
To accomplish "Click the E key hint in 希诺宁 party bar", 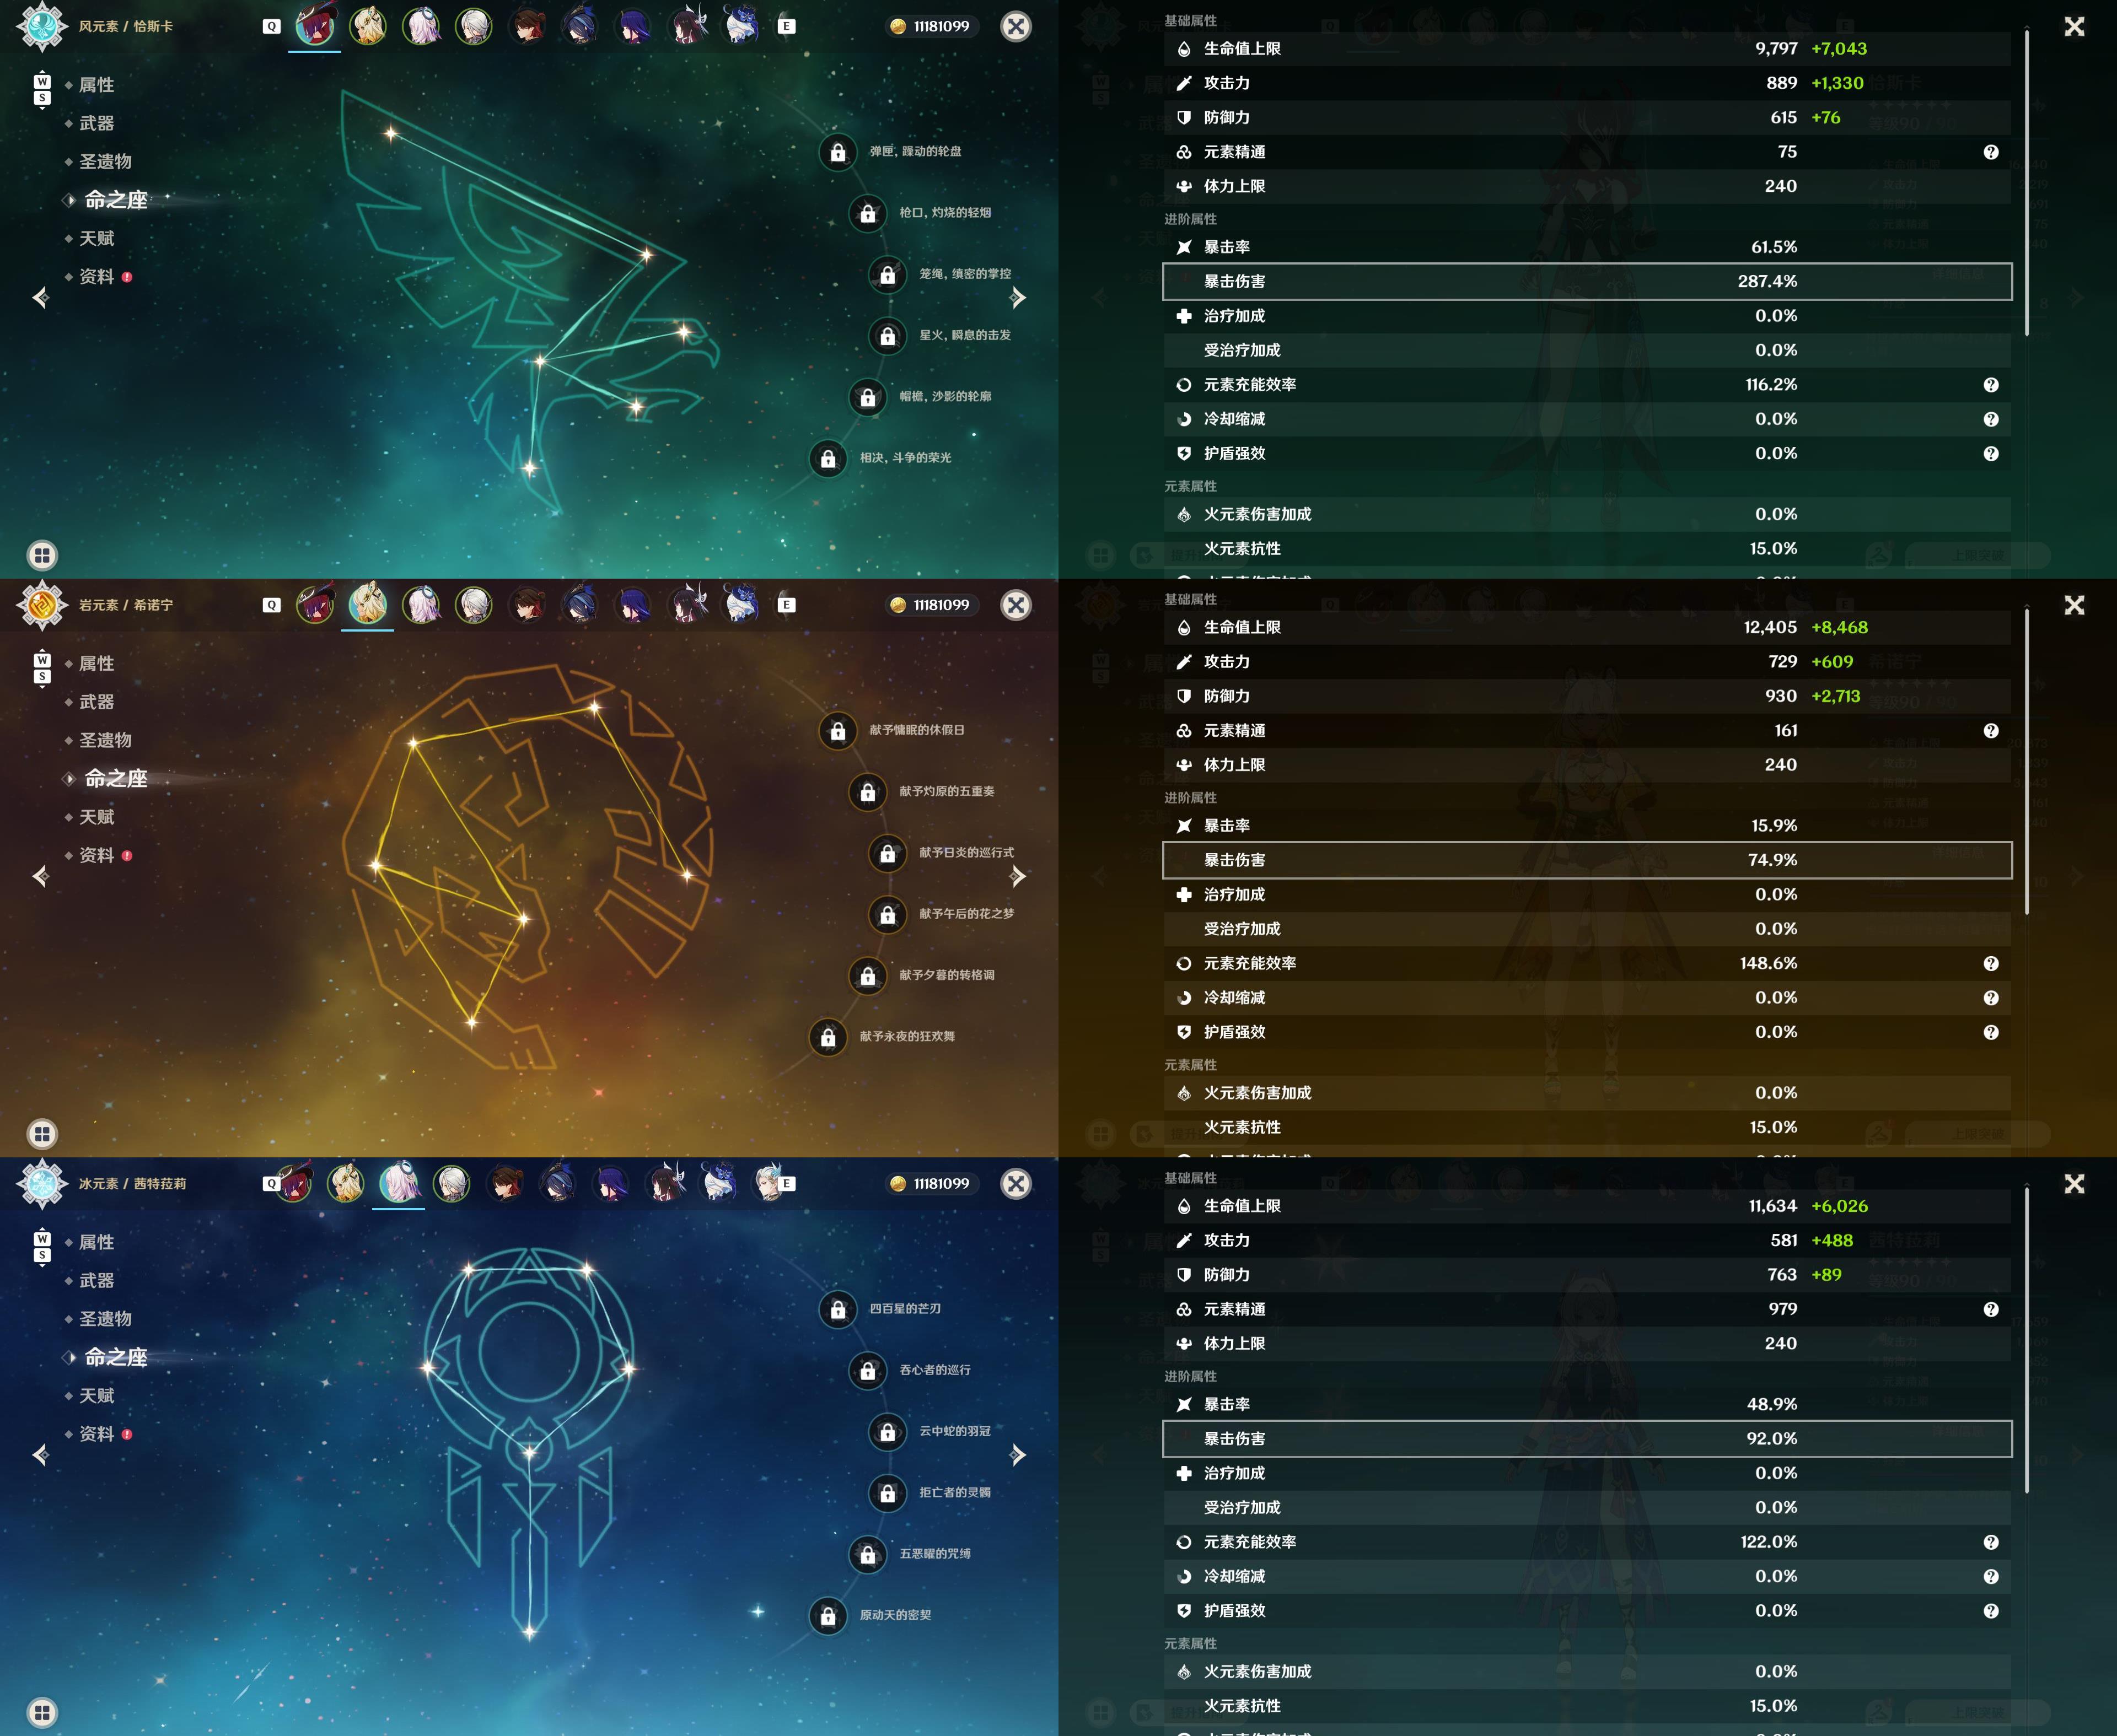I will tap(786, 605).
